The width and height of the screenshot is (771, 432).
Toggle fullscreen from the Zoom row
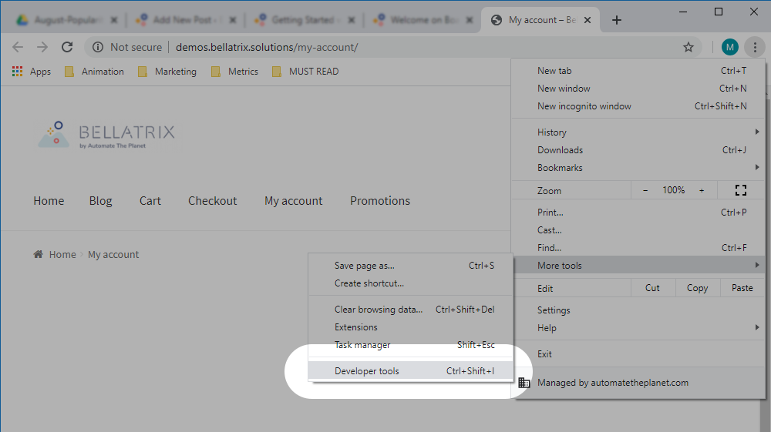pyautogui.click(x=740, y=190)
